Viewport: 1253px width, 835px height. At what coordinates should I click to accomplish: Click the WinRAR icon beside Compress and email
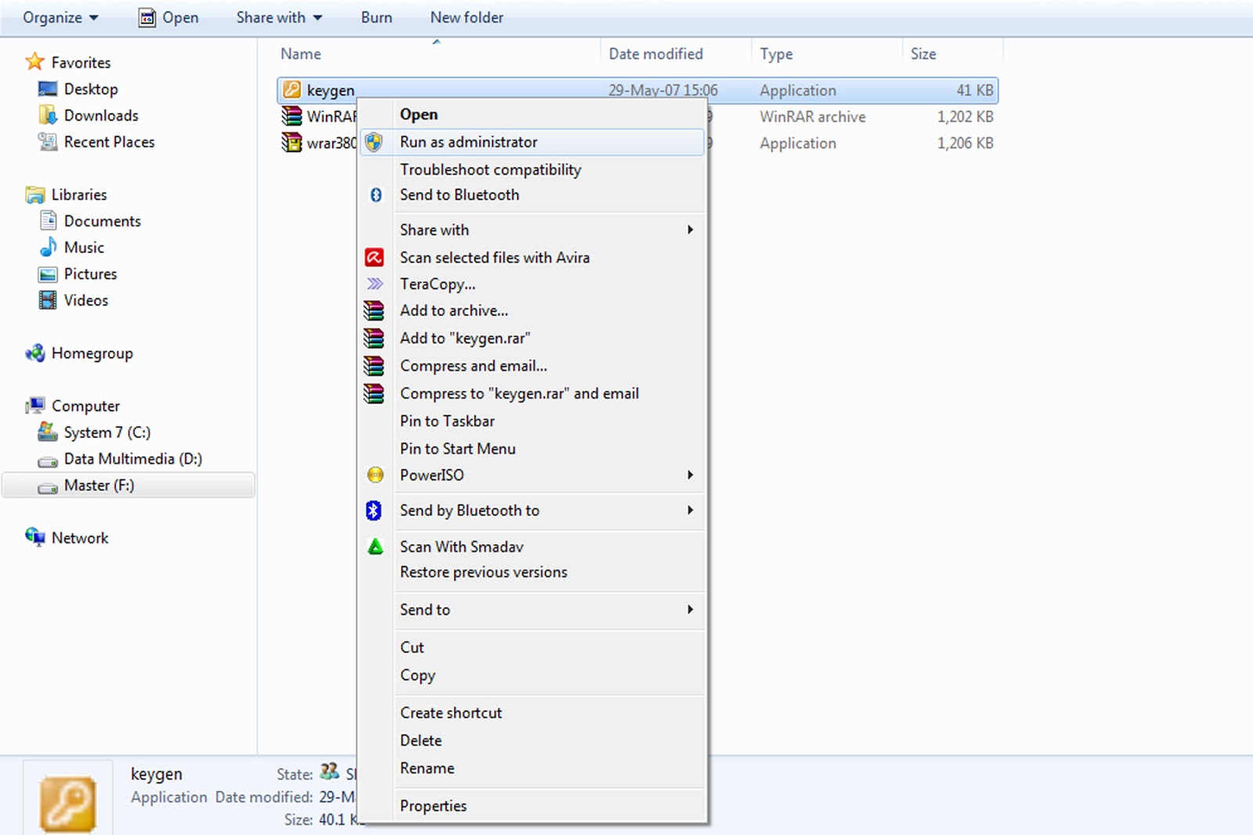pyautogui.click(x=374, y=366)
